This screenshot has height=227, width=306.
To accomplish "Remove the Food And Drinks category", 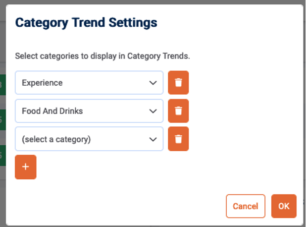I will point(178,111).
